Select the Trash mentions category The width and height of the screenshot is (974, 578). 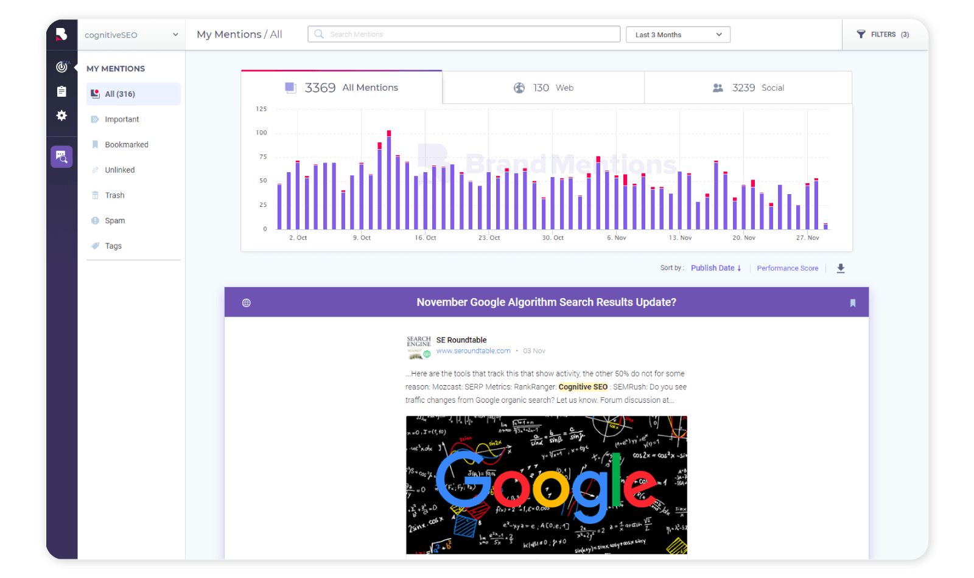(x=114, y=195)
